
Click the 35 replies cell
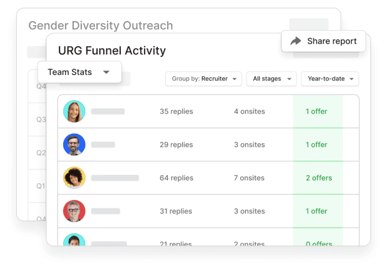click(176, 111)
